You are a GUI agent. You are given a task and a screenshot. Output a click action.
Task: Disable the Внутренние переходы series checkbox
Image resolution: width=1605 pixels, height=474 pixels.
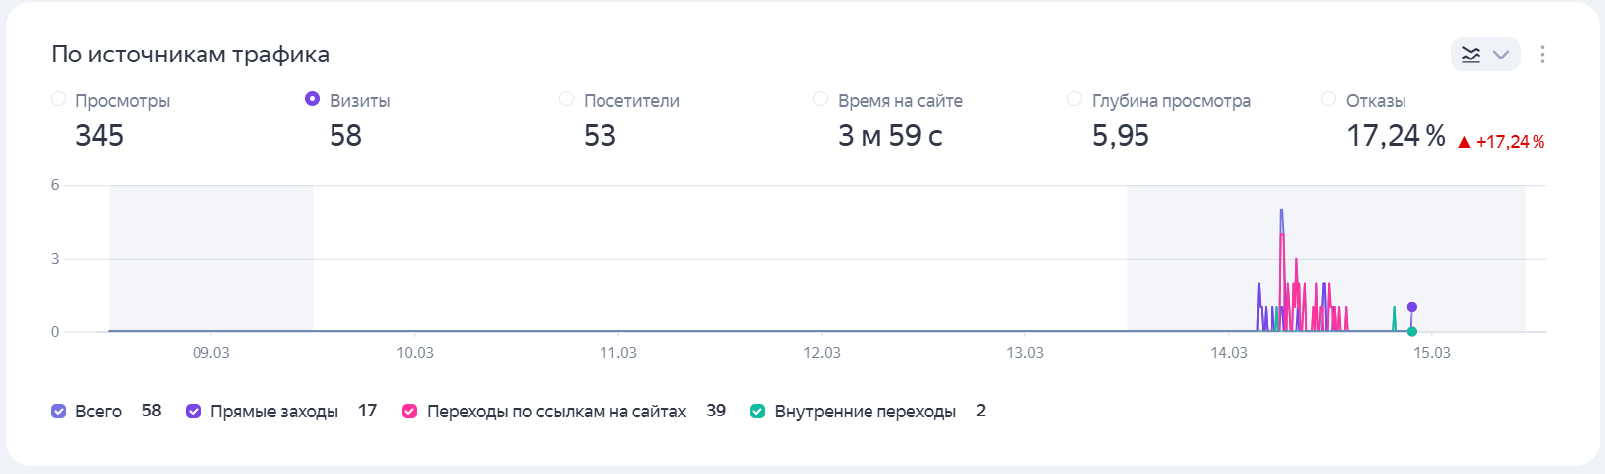pyautogui.click(x=758, y=412)
